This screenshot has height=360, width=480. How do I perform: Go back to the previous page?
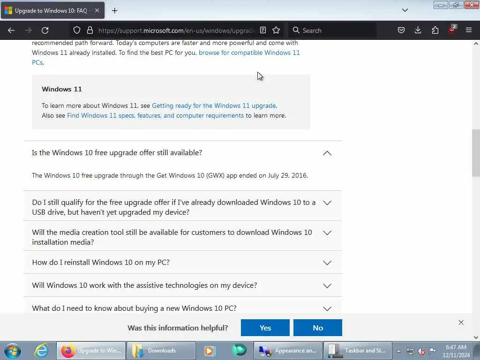pyautogui.click(x=11, y=30)
